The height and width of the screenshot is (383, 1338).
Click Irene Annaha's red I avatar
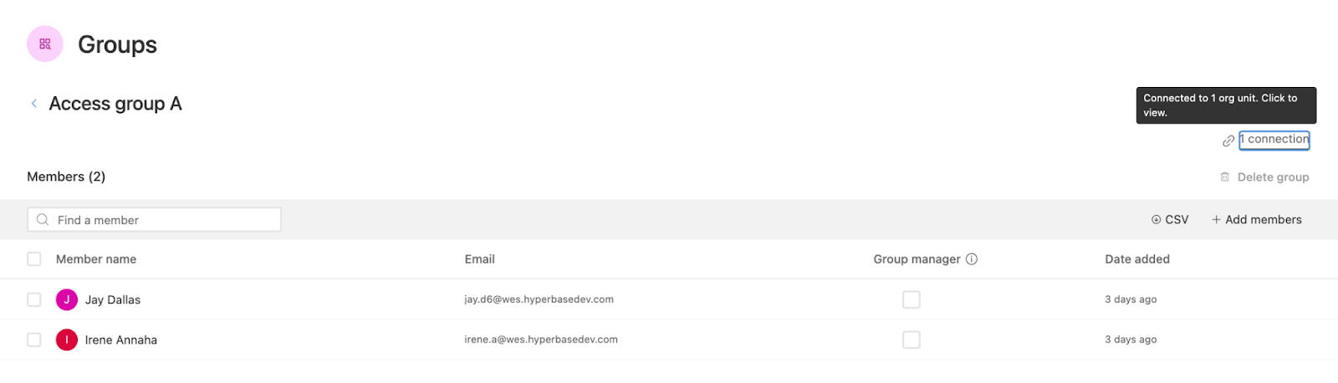pos(67,340)
